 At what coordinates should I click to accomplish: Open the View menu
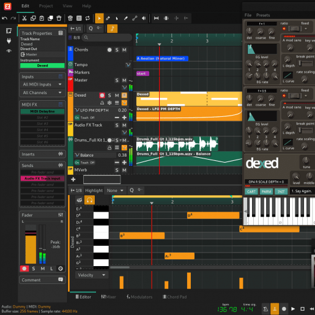pos(67,6)
